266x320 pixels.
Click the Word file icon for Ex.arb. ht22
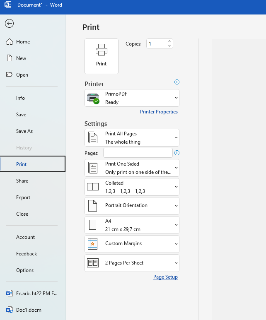pos(10,293)
